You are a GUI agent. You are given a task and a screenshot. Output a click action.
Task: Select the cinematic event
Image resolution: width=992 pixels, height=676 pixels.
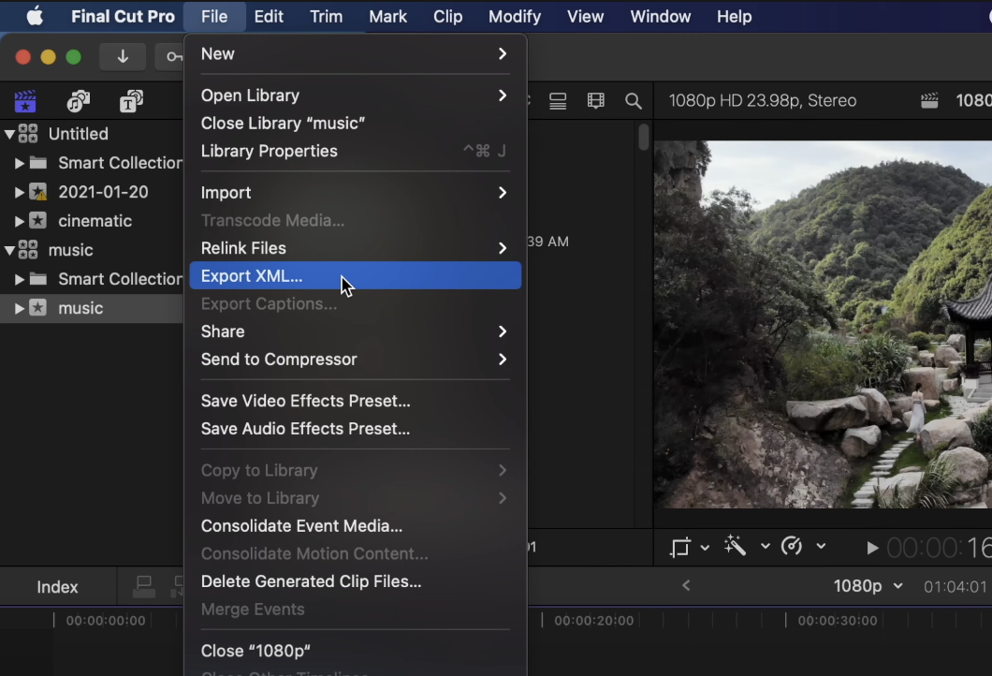[x=95, y=221]
